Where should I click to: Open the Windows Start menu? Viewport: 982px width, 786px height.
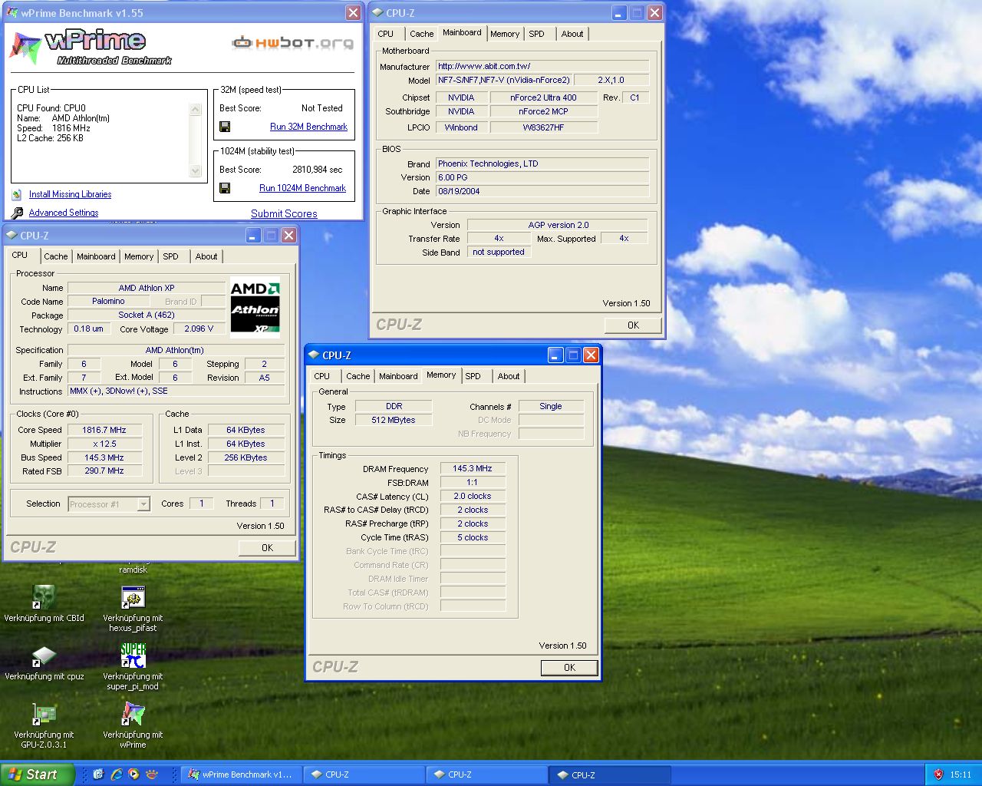pos(37,774)
